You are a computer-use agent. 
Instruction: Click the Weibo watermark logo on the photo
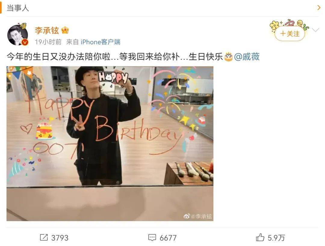[x=187, y=216]
